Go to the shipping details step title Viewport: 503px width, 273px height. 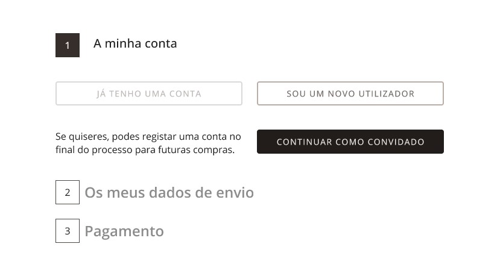coord(169,193)
